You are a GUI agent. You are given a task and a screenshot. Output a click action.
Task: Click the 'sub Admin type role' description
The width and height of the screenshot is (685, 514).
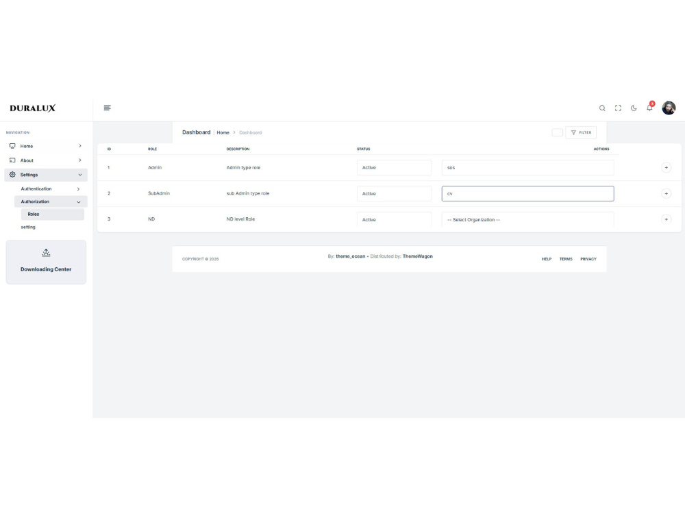(248, 193)
